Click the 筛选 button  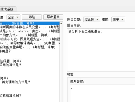pos(32,17)
